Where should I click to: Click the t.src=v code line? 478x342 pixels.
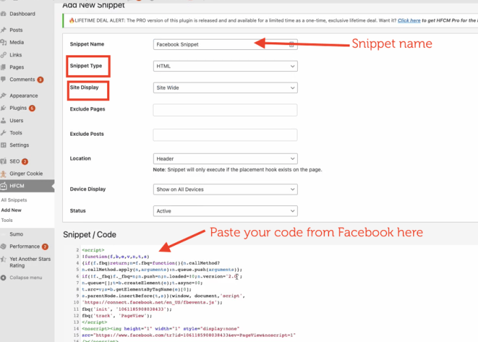pyautogui.click(x=137, y=289)
